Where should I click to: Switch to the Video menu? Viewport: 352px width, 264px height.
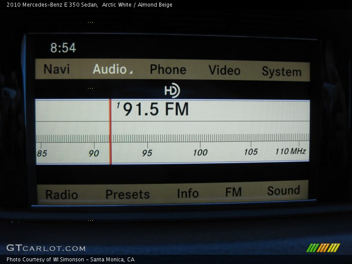(224, 70)
